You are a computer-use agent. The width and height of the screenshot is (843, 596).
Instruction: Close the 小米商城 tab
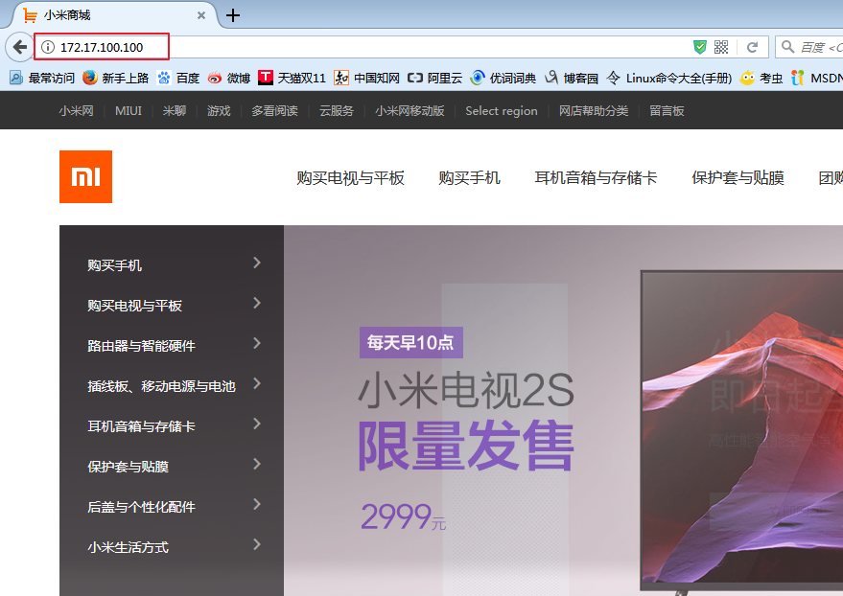(201, 15)
